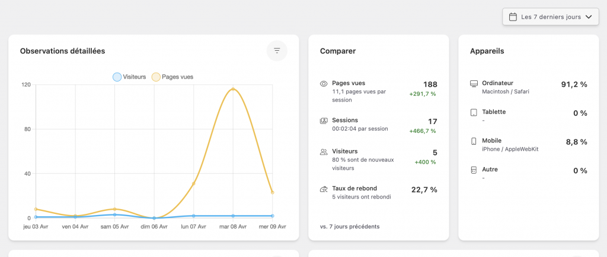The height and width of the screenshot is (257, 607).
Task: Click the 17 sessions value
Action: [x=433, y=122]
